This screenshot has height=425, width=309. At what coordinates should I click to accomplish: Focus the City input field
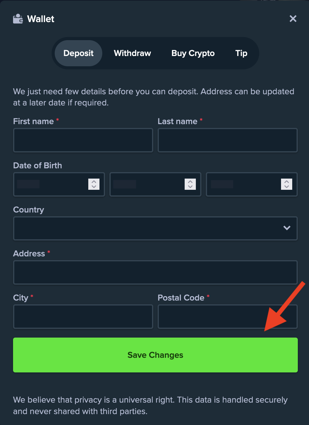(x=83, y=317)
